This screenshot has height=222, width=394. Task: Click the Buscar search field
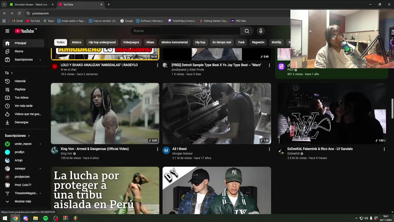186,31
